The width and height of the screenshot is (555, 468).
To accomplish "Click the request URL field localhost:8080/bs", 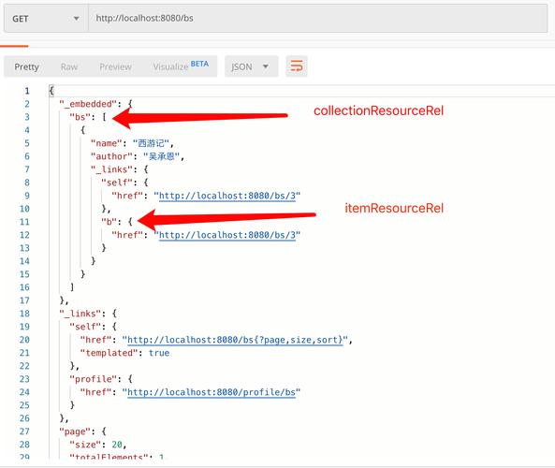I will pos(317,19).
